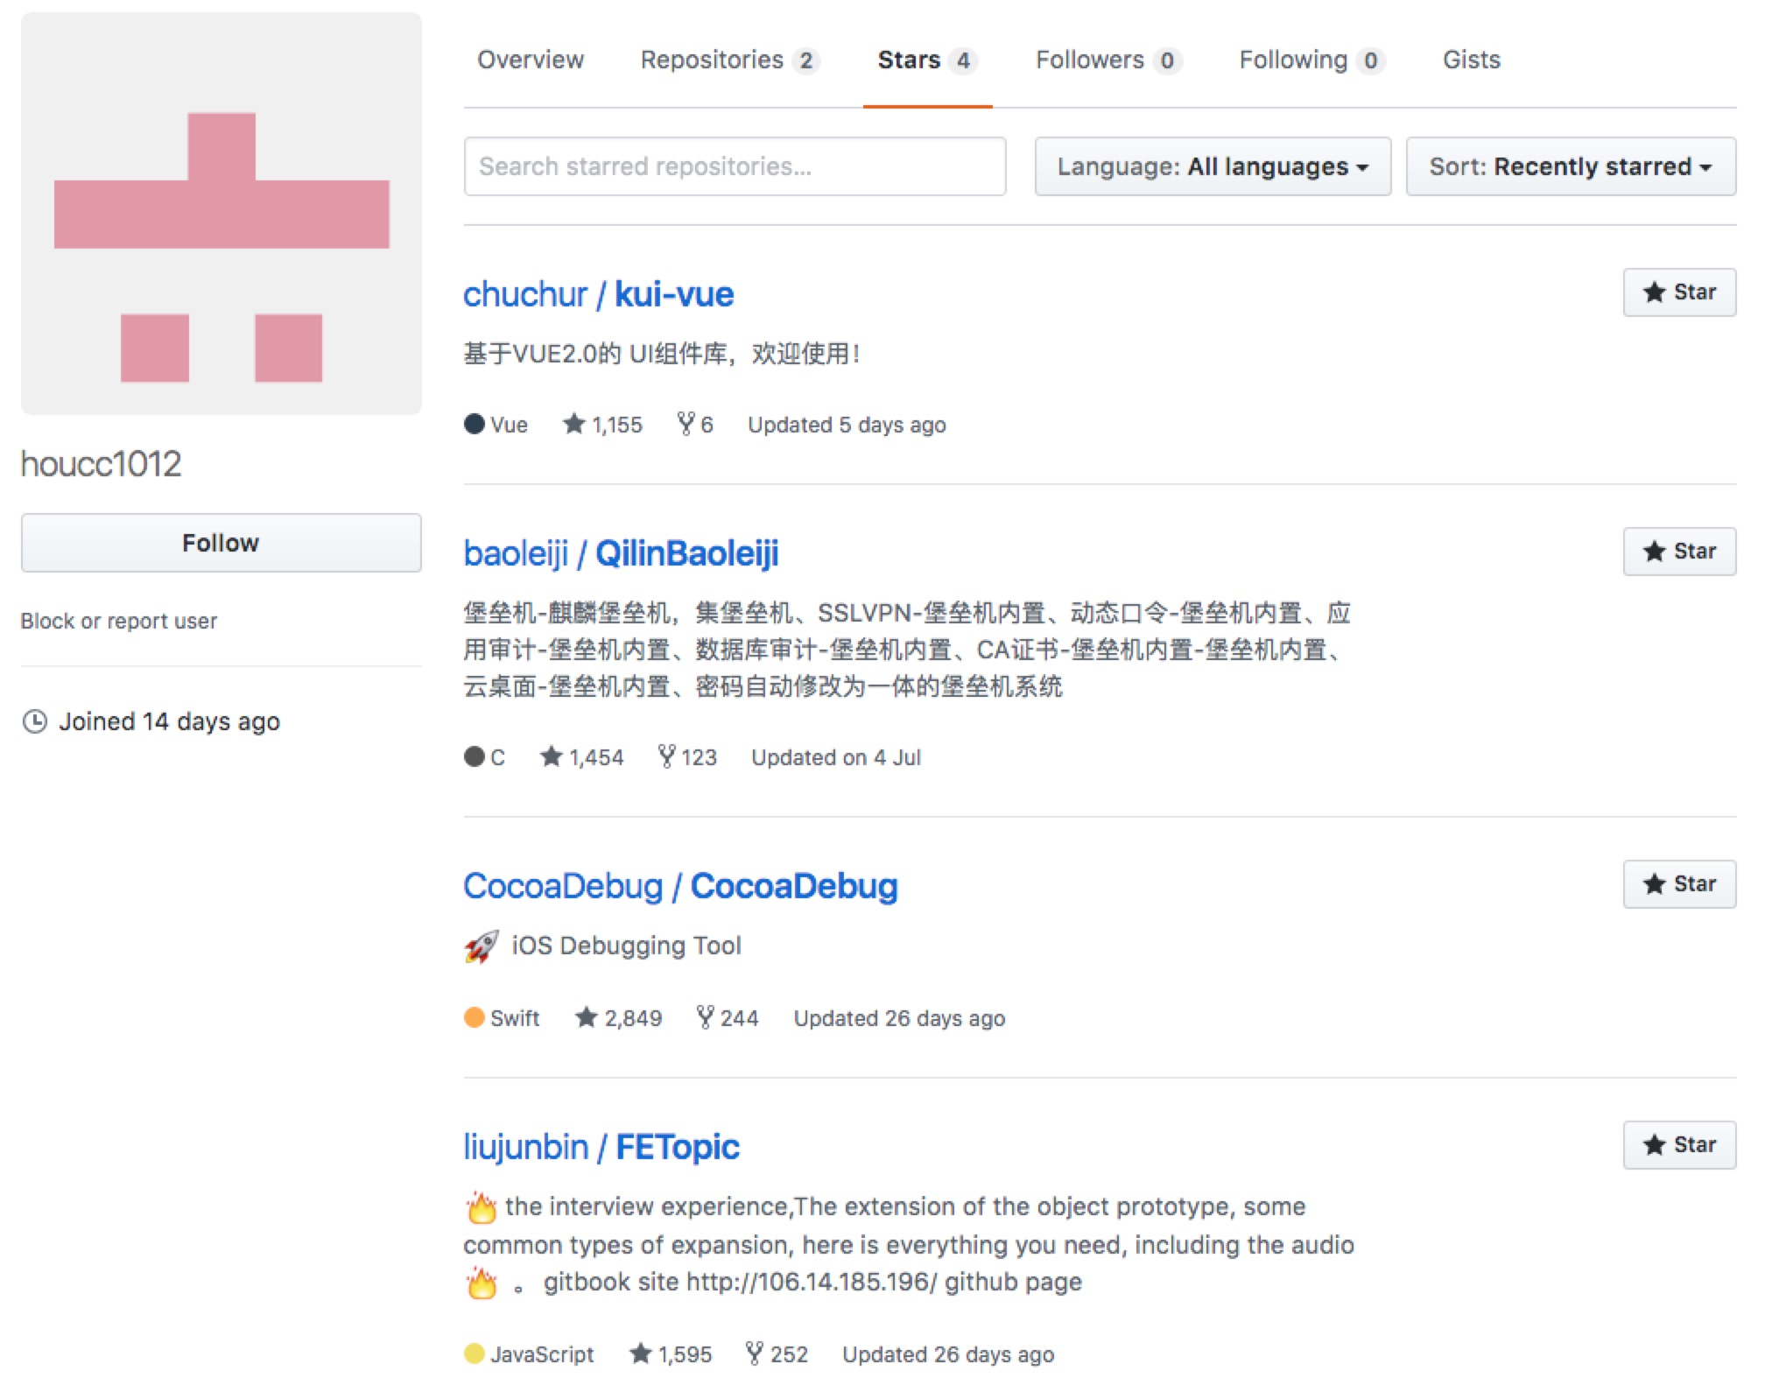Click the JavaScript language color dot
1786x1399 pixels.
475,1353
